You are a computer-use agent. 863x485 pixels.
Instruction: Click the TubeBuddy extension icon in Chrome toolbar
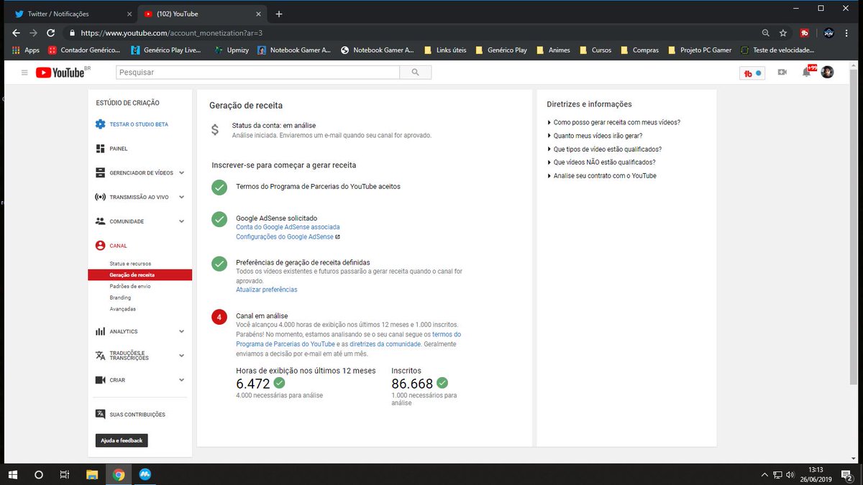click(x=805, y=33)
